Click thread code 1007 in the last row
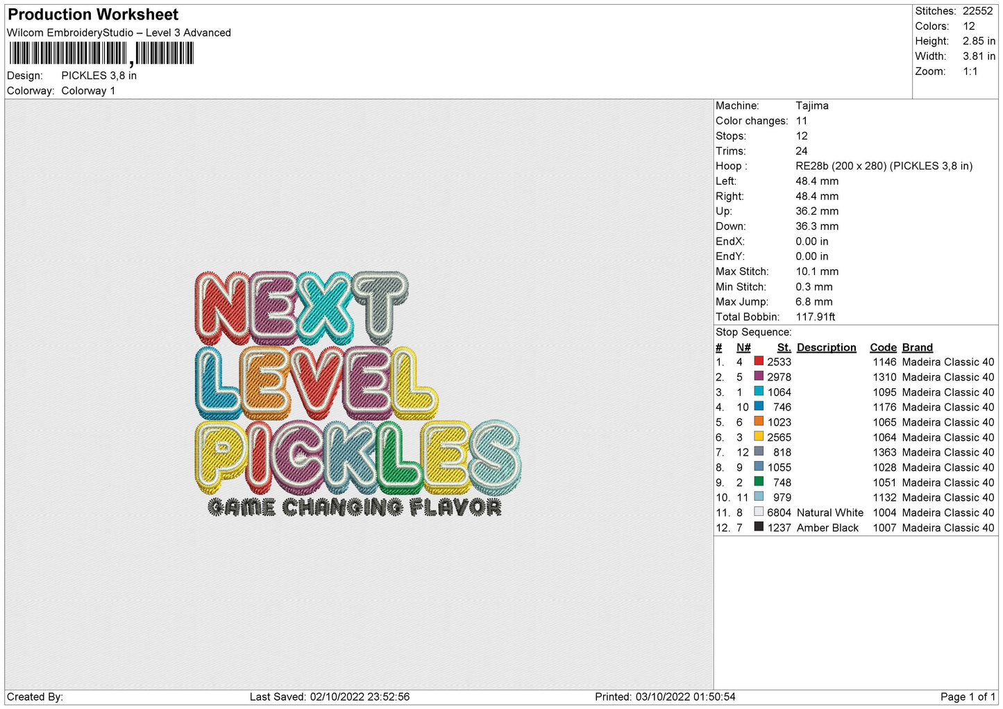This screenshot has width=1003, height=709. pos(885,528)
